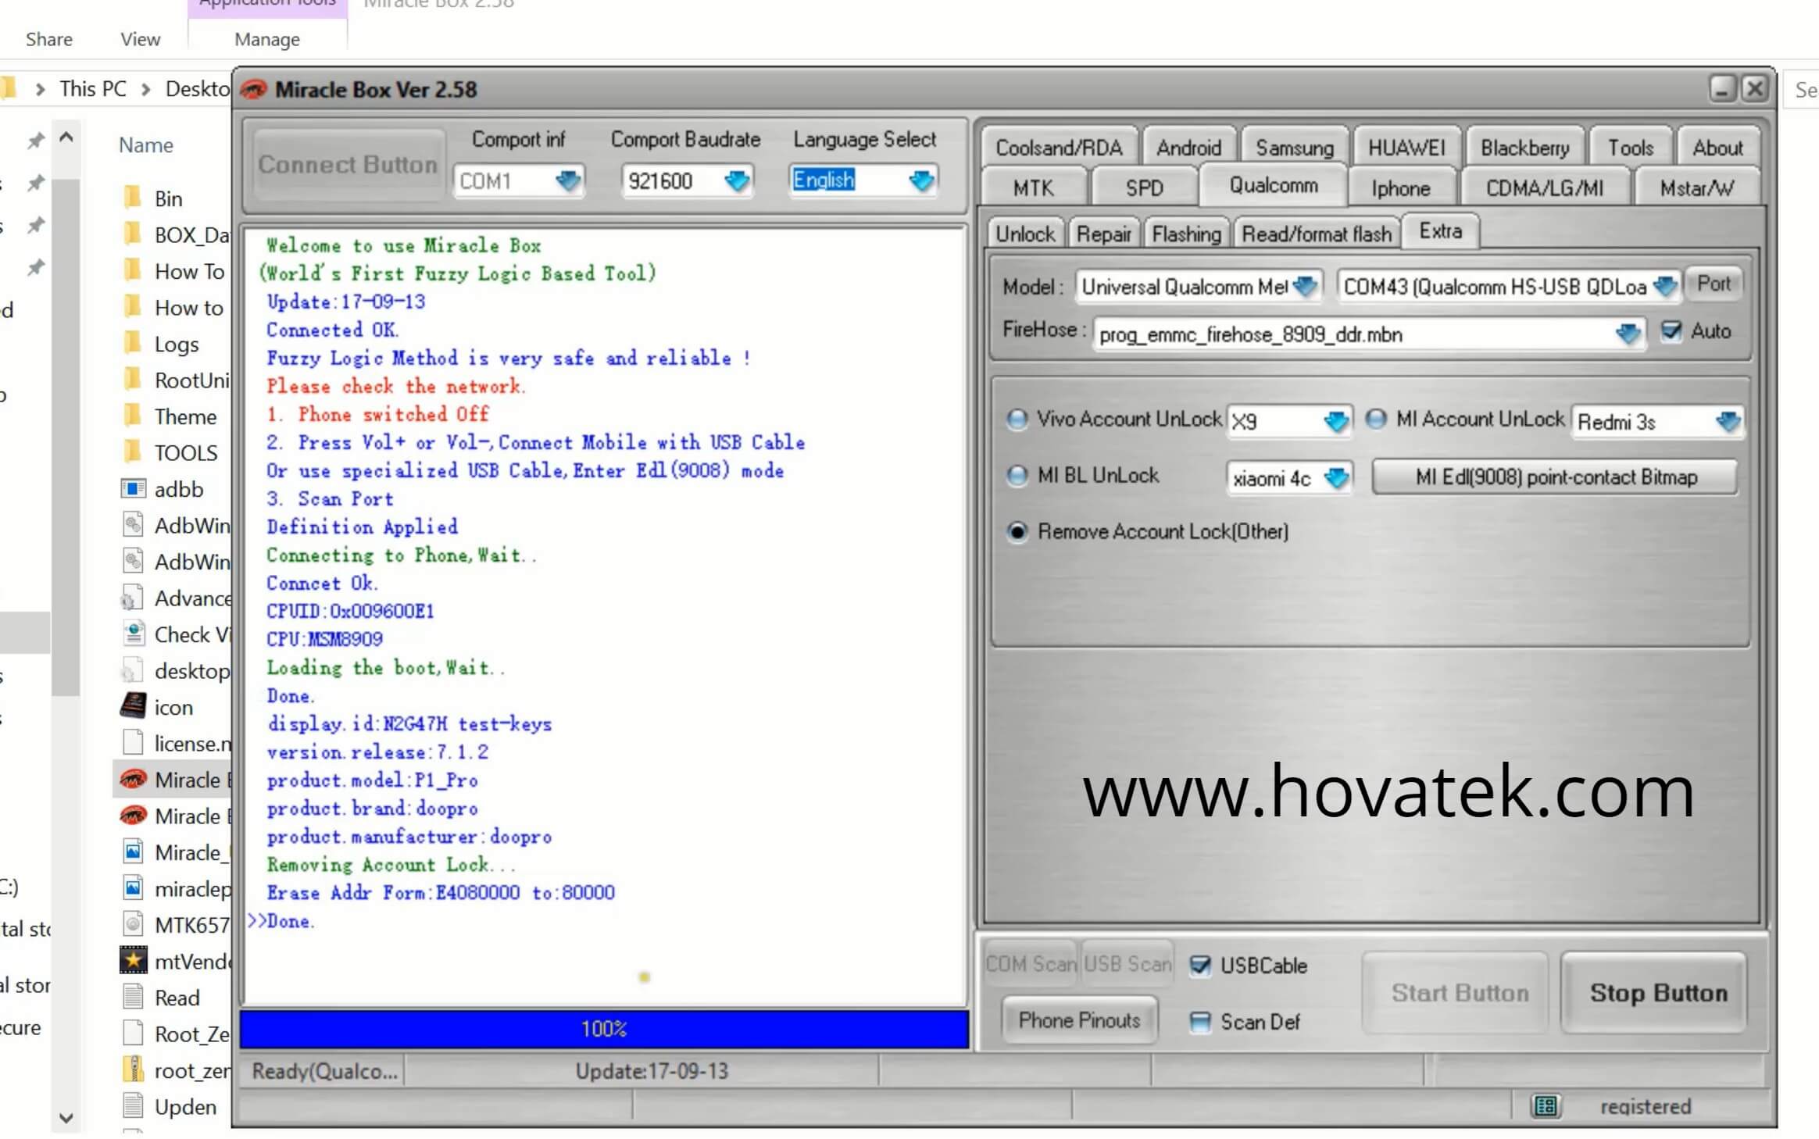This screenshot has width=1819, height=1139.
Task: Open the Flashing sub-tab
Action: point(1186,234)
